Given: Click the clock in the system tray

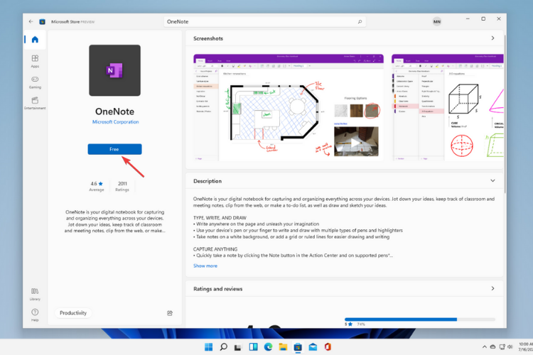Looking at the screenshot, I should pyautogui.click(x=525, y=347).
